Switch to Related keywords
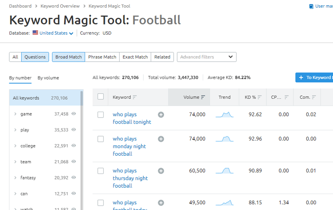The image size is (333, 210). click(x=162, y=57)
